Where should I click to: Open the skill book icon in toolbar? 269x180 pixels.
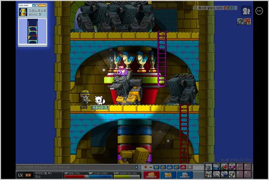click(x=176, y=167)
